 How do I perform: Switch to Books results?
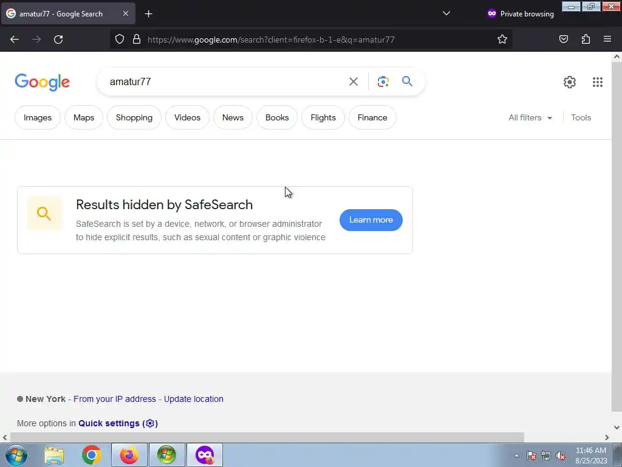tap(277, 117)
